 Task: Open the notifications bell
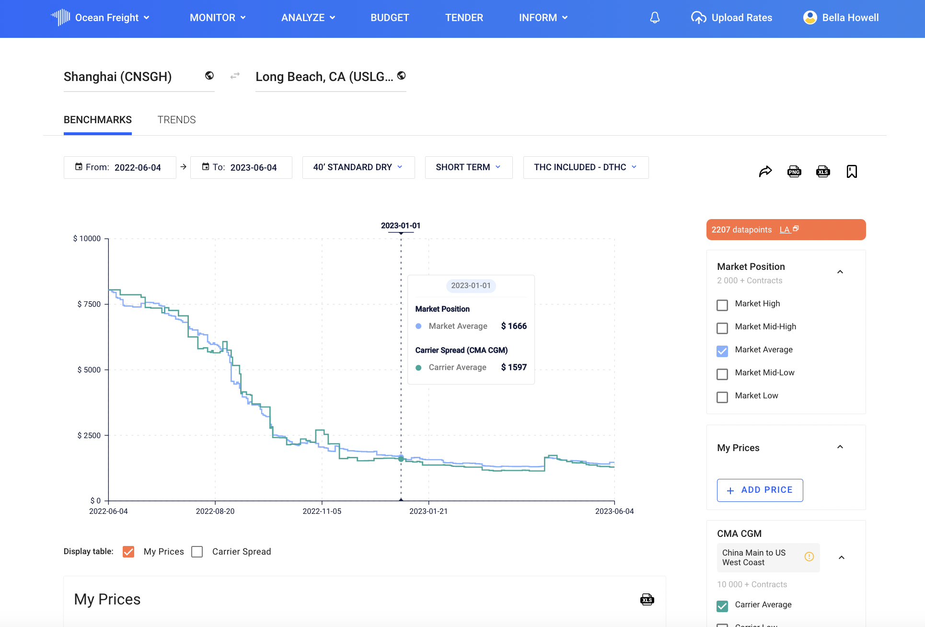tap(655, 18)
